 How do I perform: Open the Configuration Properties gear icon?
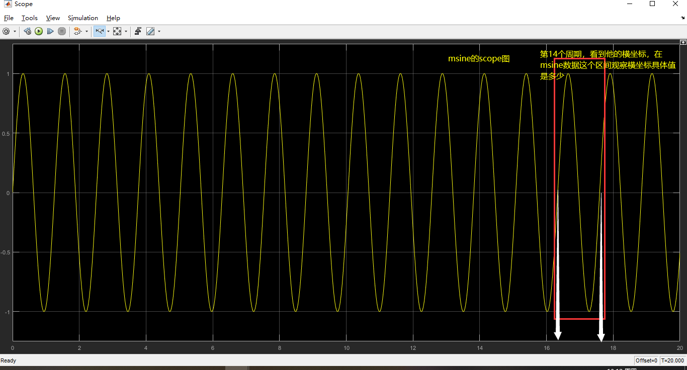(x=6, y=31)
